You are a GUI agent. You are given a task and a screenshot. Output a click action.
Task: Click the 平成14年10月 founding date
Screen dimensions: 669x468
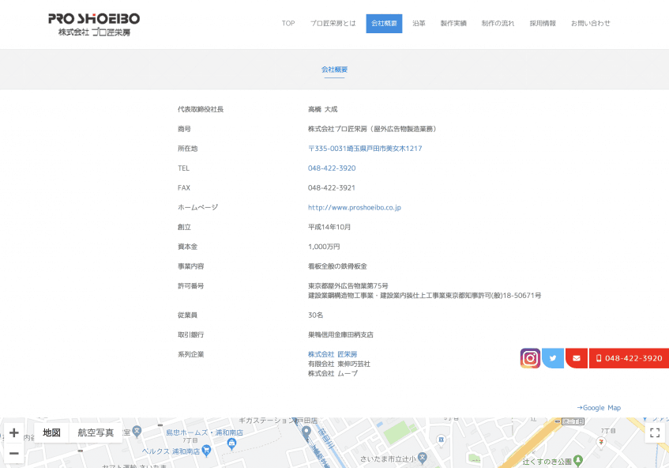pos(329,227)
